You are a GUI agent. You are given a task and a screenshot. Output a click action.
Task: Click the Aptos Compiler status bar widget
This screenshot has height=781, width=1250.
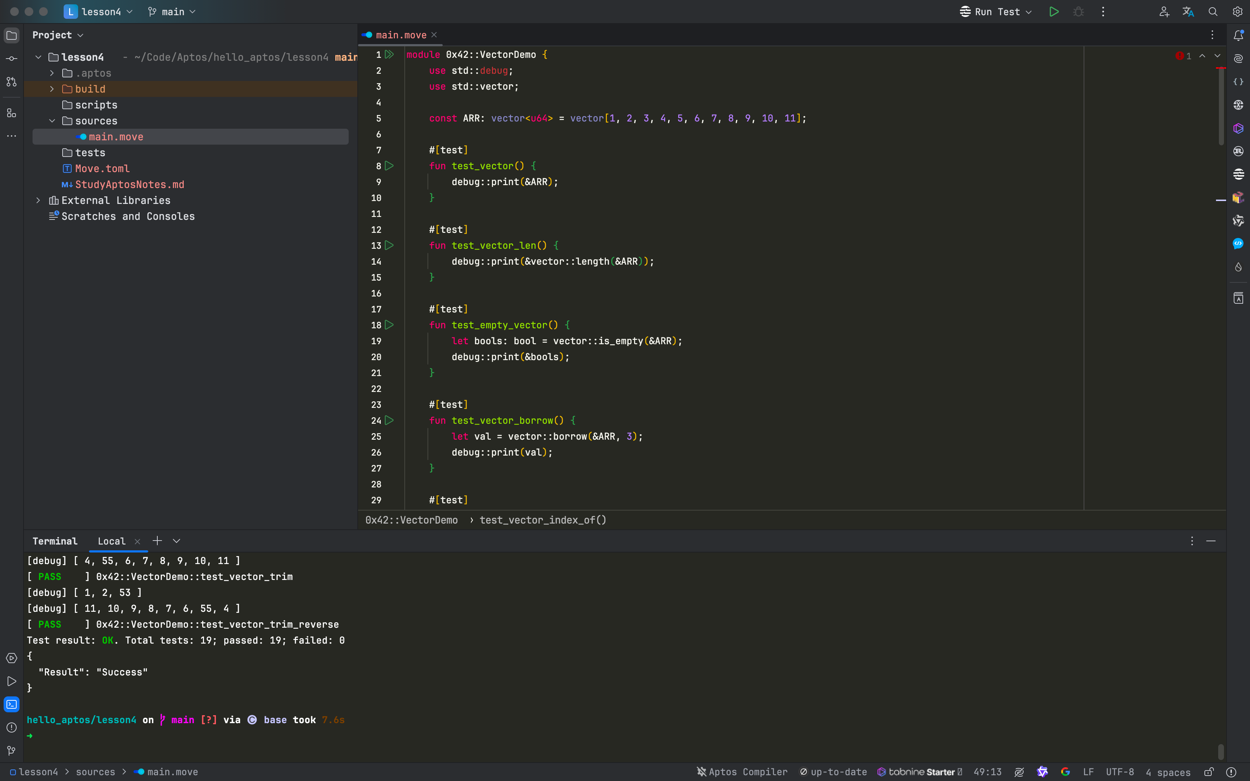pyautogui.click(x=742, y=772)
